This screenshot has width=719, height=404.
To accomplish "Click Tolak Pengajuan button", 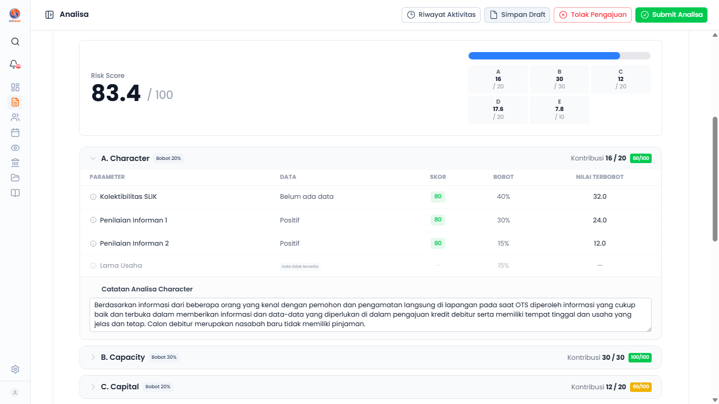I will coord(593,15).
